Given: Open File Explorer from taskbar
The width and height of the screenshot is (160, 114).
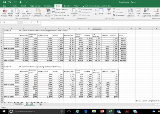Looking at the screenshot, I should 94,111.
